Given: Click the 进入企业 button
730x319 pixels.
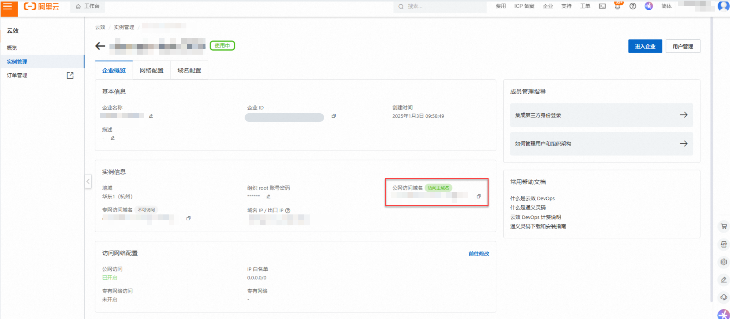Looking at the screenshot, I should (645, 46).
